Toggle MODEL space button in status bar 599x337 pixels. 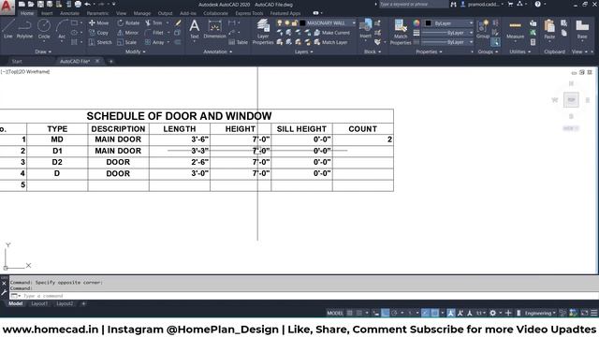(x=335, y=313)
